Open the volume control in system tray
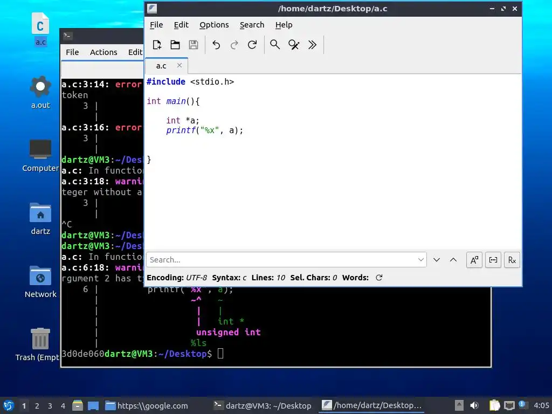 [474, 405]
